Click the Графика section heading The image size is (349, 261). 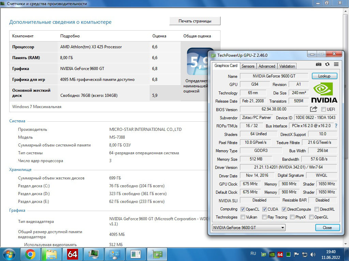point(17,210)
